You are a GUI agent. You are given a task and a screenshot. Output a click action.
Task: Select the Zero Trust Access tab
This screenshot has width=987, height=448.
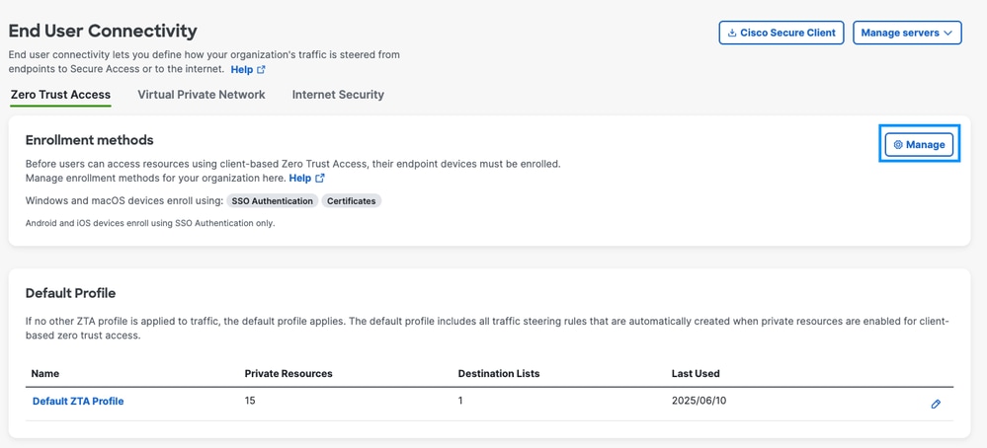coord(60,95)
